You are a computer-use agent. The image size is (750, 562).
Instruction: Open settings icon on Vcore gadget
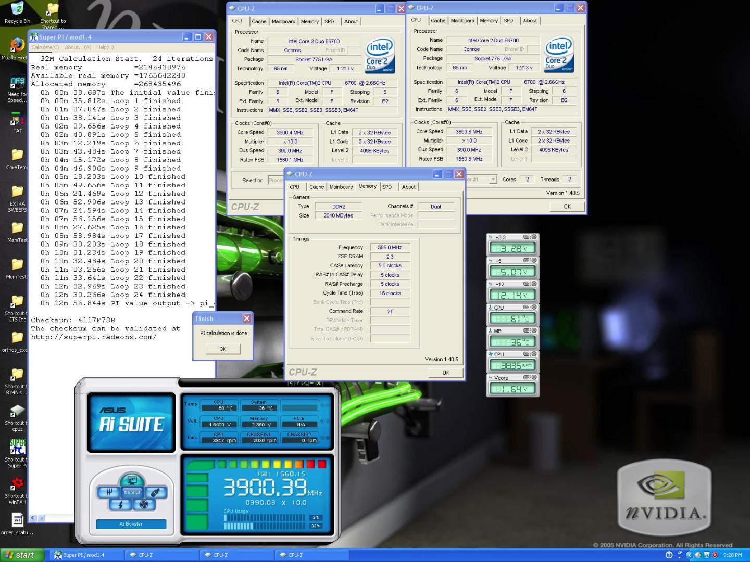[527, 377]
